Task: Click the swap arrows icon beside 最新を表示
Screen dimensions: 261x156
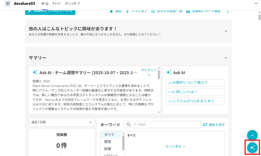Action: point(205,125)
